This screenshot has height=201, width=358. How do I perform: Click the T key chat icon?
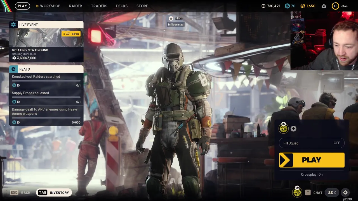(308, 193)
